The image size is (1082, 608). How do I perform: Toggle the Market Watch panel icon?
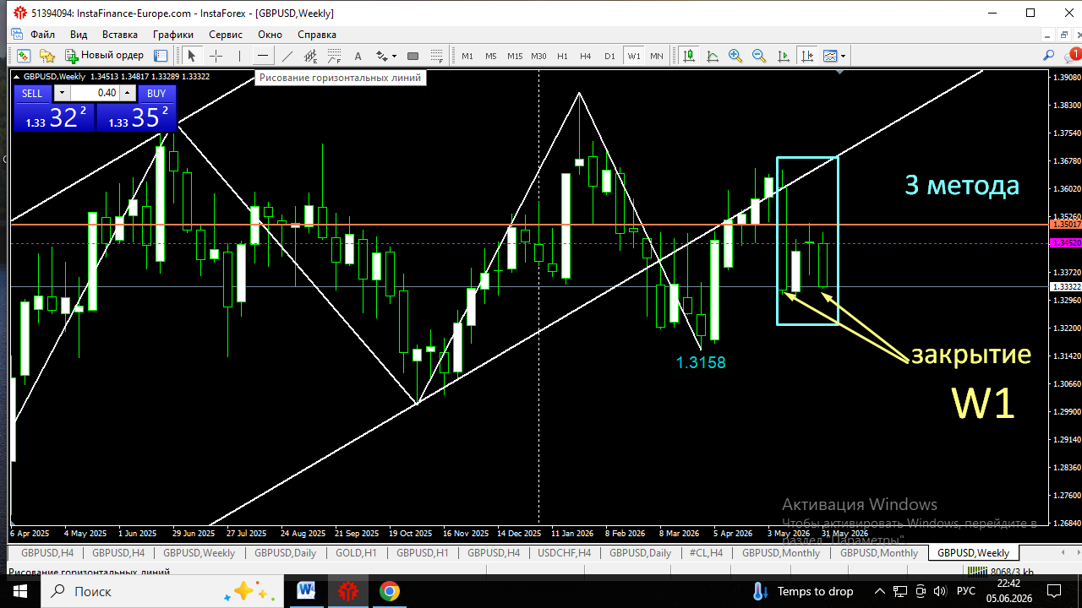click(161, 56)
